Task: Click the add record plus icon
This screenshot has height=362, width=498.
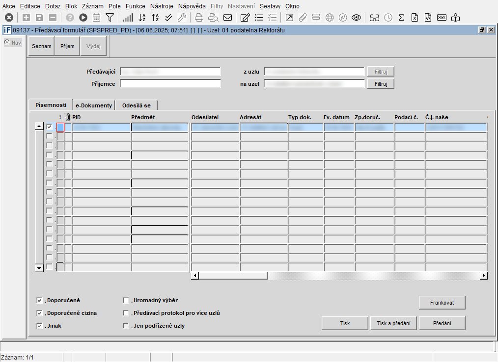Action: [x=26, y=18]
